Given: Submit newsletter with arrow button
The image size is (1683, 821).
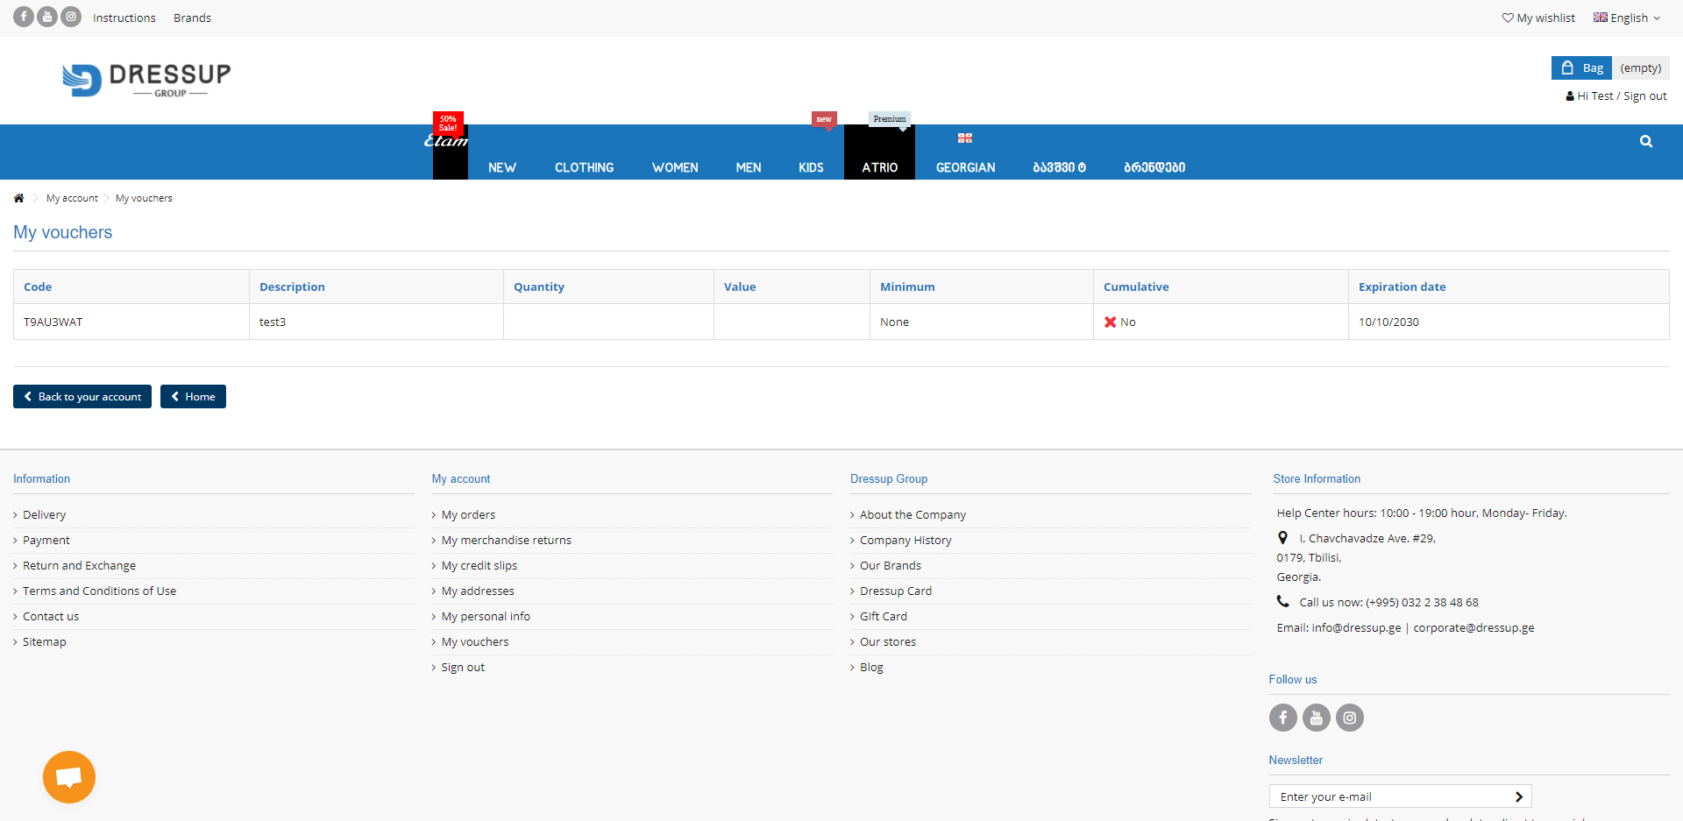Looking at the screenshot, I should click(1518, 796).
